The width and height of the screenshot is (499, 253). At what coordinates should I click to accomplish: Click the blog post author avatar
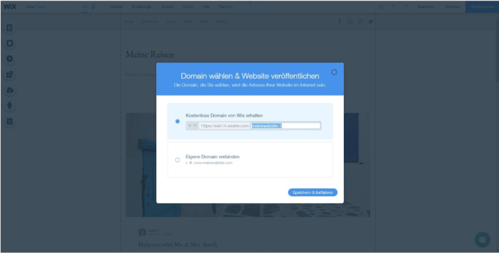[142, 232]
